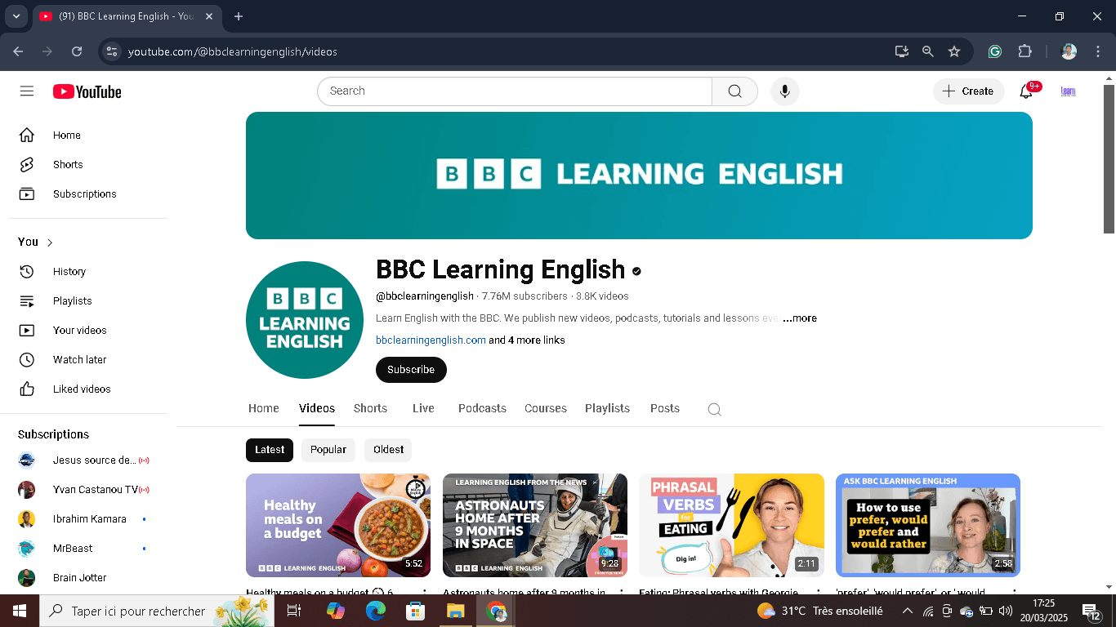Expand the channel description with more

[799, 318]
